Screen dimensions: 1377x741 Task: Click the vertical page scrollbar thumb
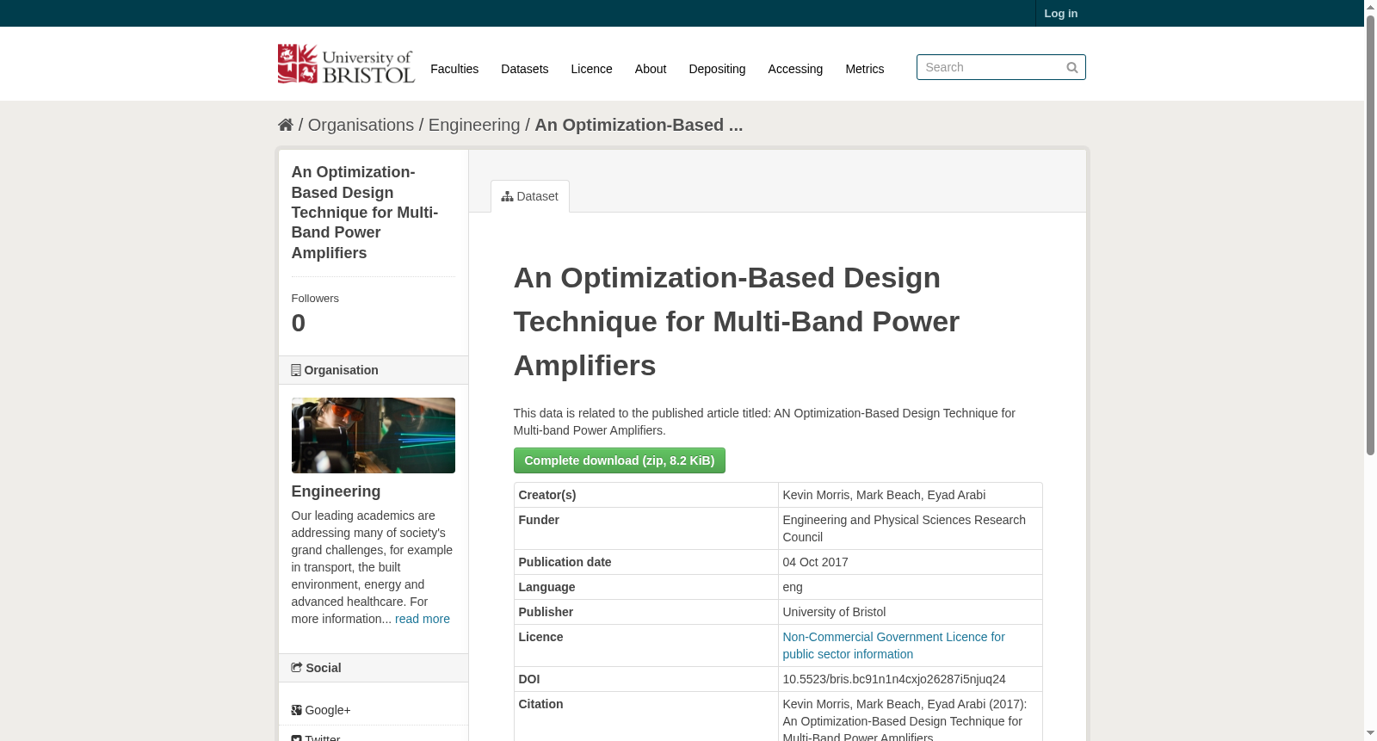pyautogui.click(x=1370, y=235)
